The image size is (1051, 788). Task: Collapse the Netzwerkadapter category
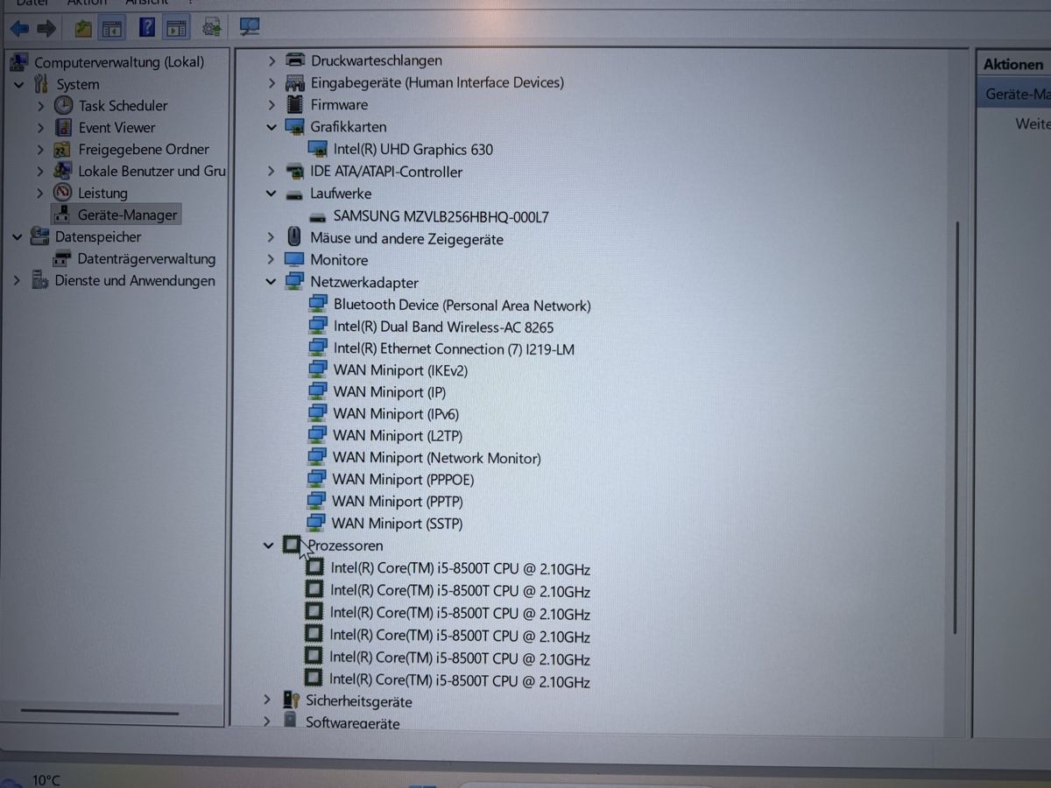click(271, 283)
